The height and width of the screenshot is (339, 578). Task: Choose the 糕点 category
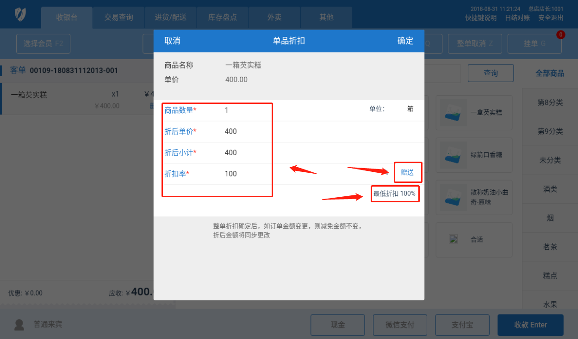click(550, 276)
